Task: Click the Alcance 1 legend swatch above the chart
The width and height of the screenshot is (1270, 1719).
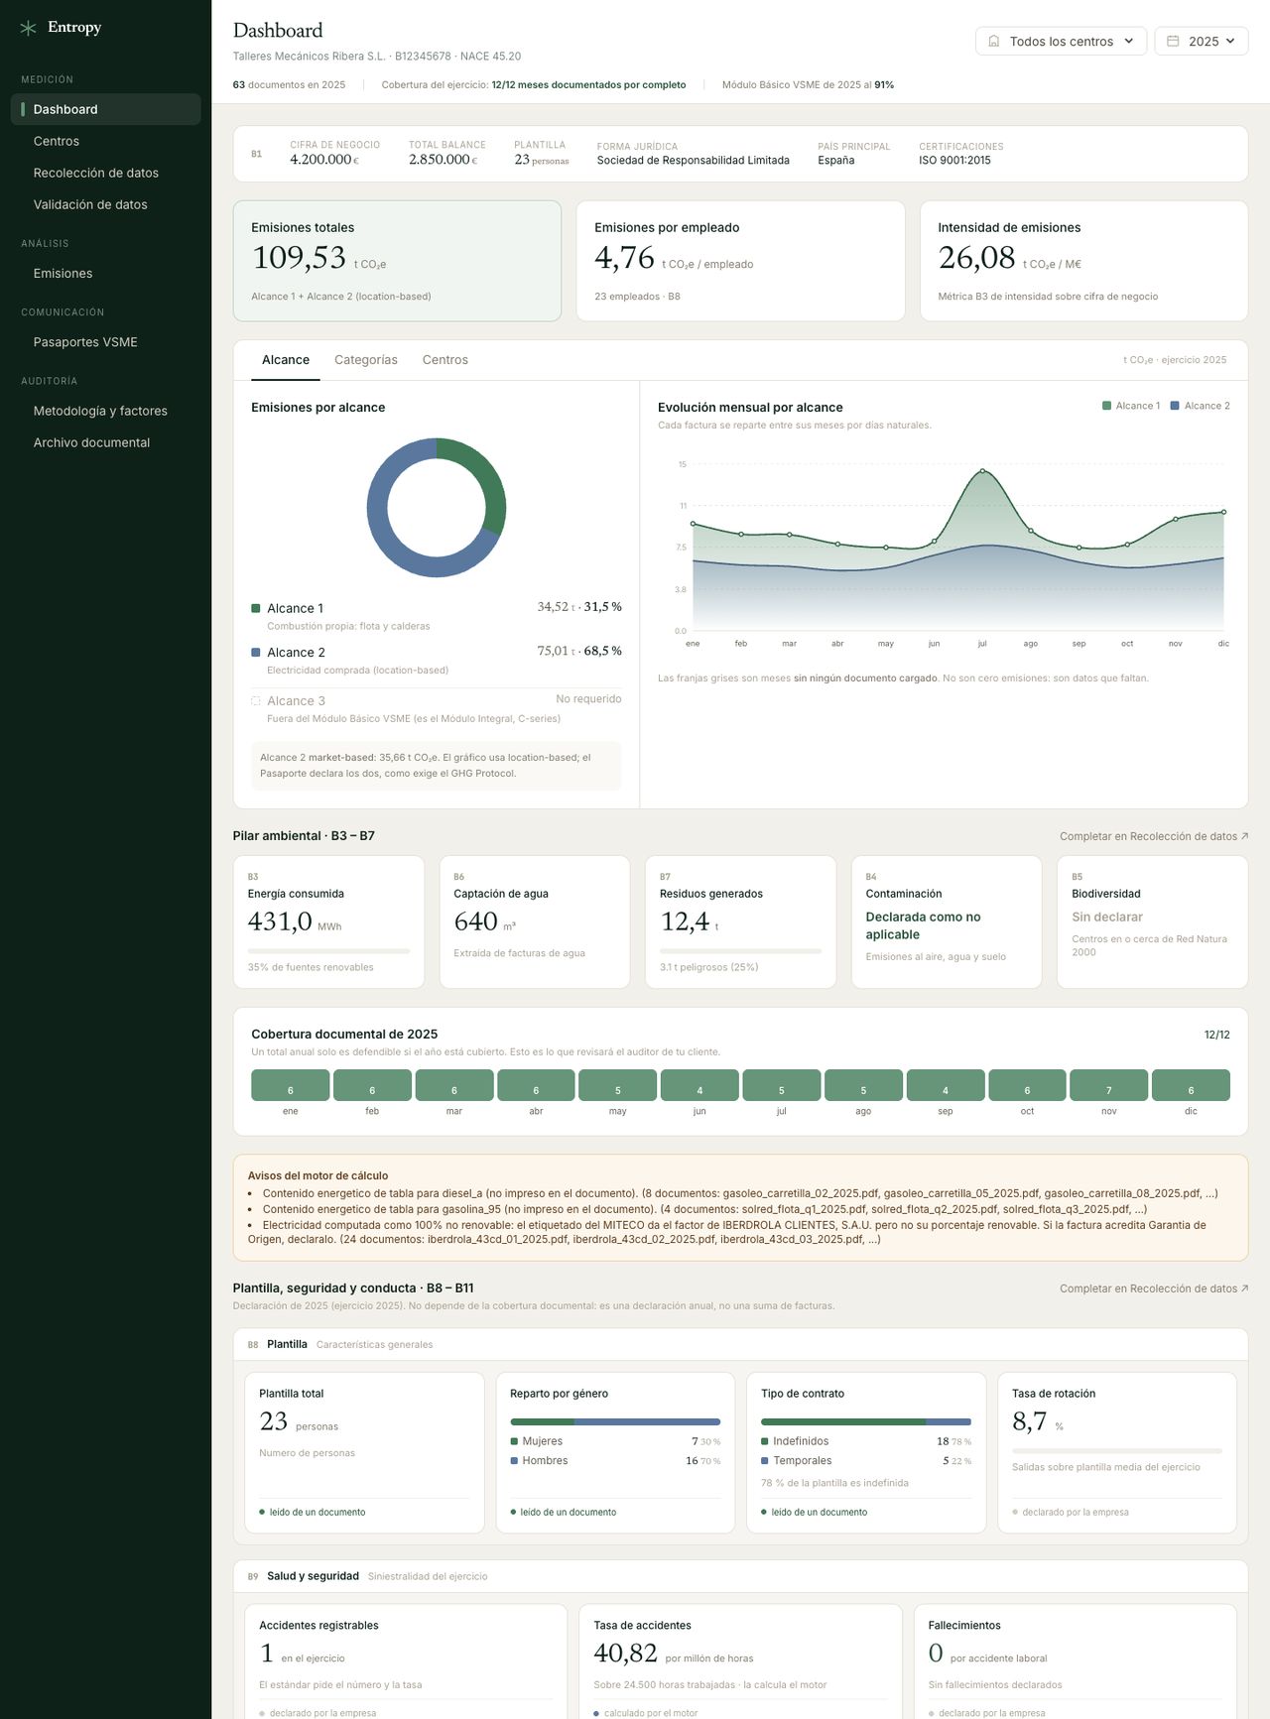Action: pos(1106,406)
